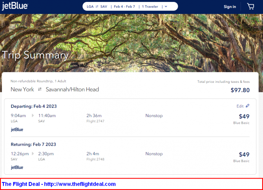Image resolution: width=263 pixels, height=190 pixels.
Task: Open the shopping cart icon
Action: point(250,7)
